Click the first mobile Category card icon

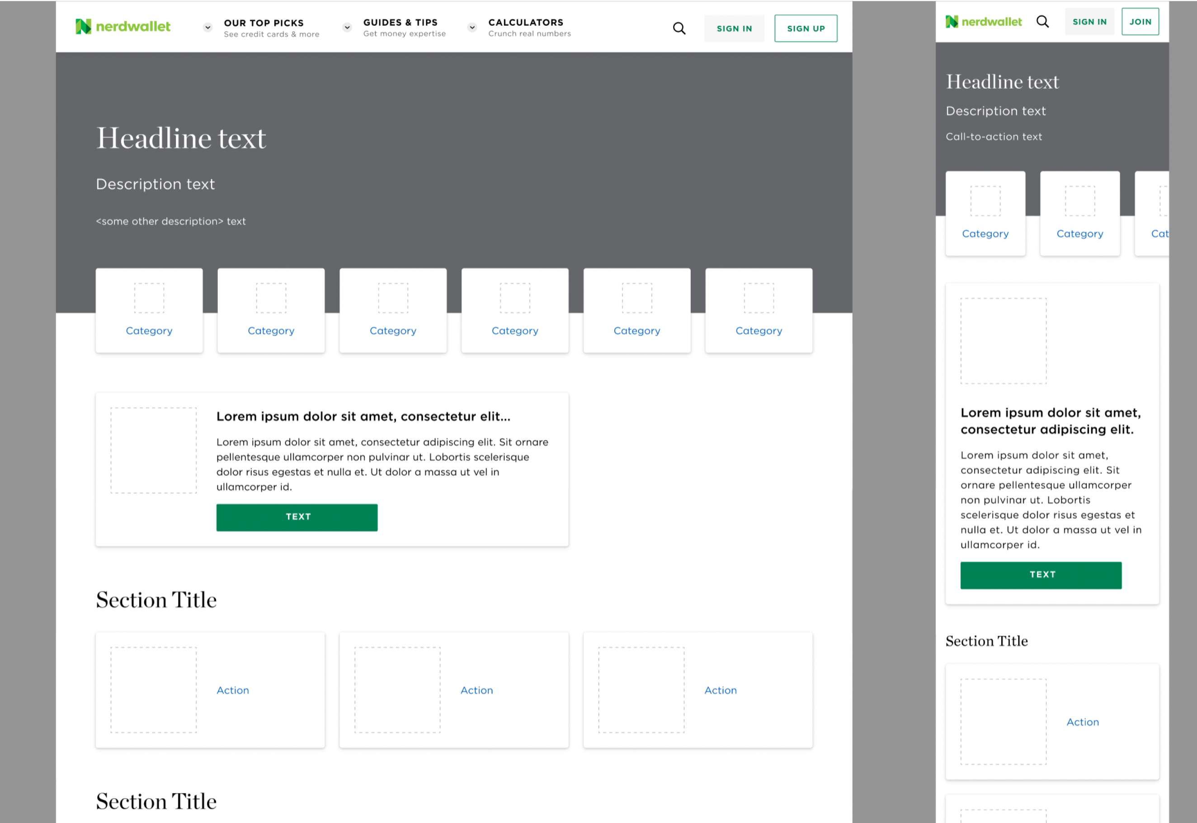click(985, 201)
